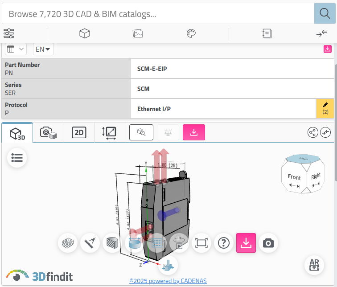Select the 3D cube view icon
Screen dimensions: 337x287
click(x=84, y=33)
